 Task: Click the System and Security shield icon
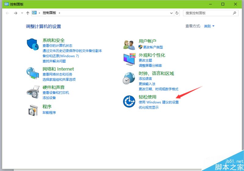[33, 45]
